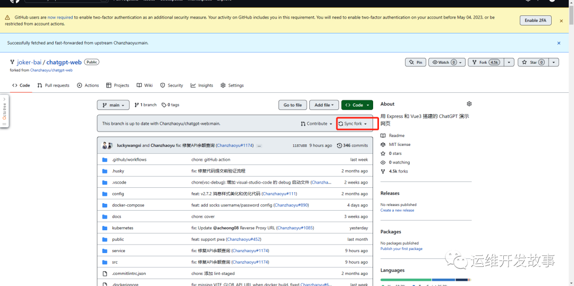Screen dimensions: 574x286
Task: Open the luckywangxi author link
Action: (129, 145)
